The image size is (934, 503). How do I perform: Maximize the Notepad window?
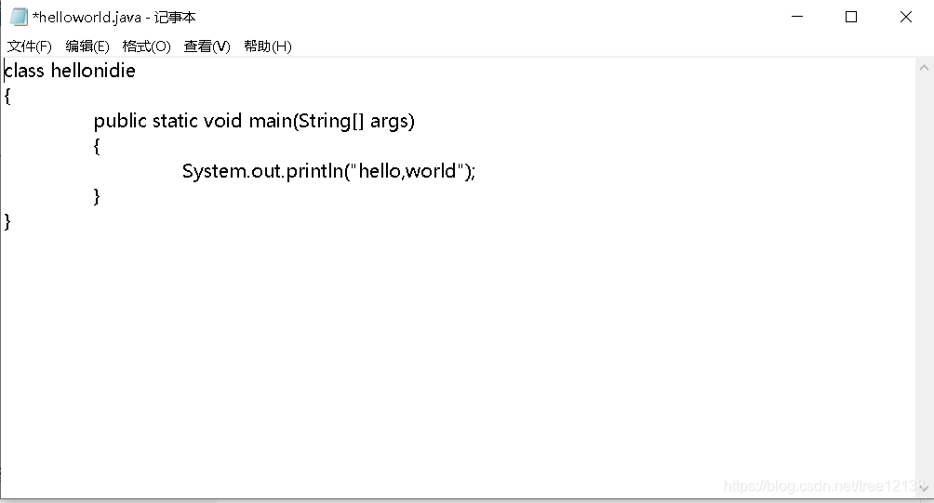851,17
